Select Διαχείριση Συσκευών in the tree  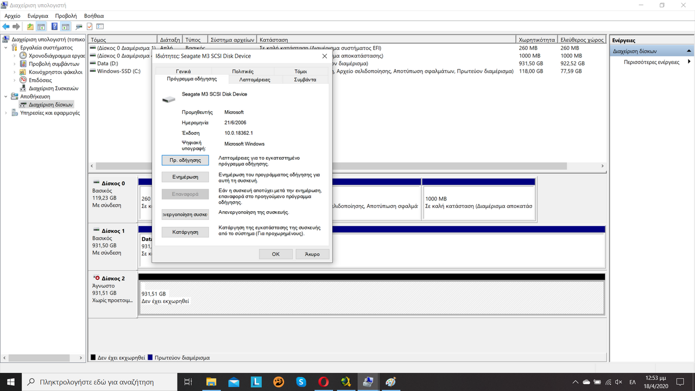53,88
